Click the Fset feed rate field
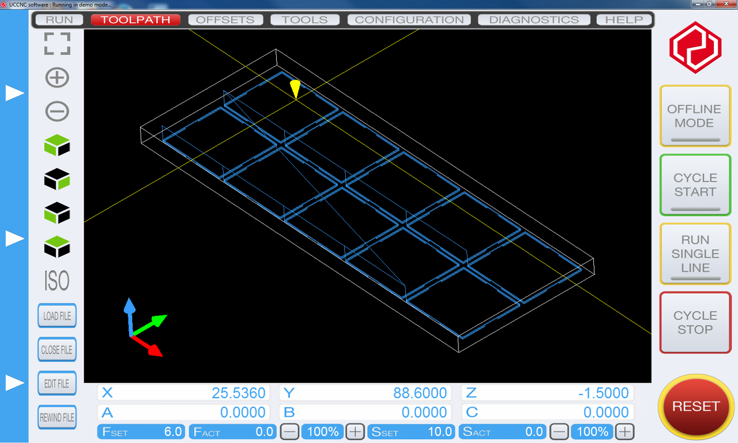This screenshot has width=738, height=443. point(142,431)
